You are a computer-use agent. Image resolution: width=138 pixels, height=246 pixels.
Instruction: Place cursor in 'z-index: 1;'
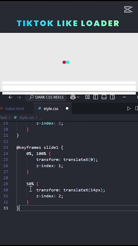pyautogui.click(x=50, y=166)
